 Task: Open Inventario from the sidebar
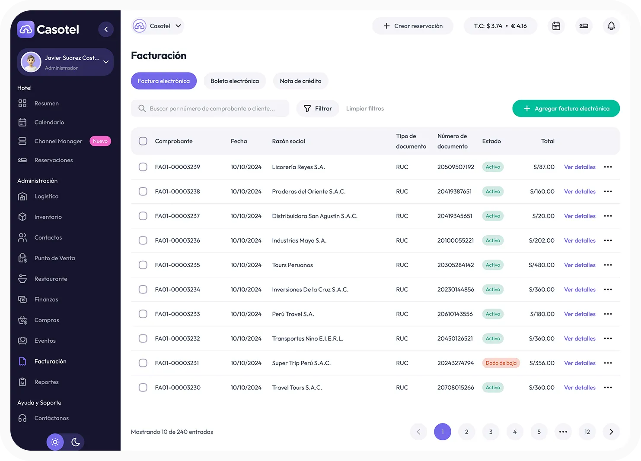click(48, 217)
